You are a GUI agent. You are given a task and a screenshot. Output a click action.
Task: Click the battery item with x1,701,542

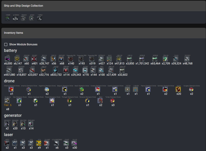[x=142, y=59]
